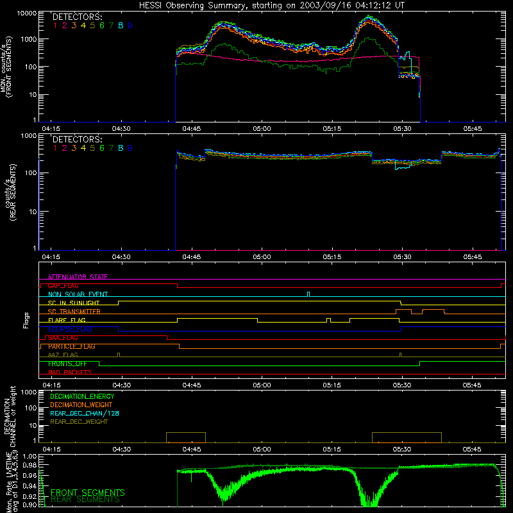This screenshot has height=513, width=513.
Task: Click the 10000 tick on the front segments axis
Action: click(27, 13)
